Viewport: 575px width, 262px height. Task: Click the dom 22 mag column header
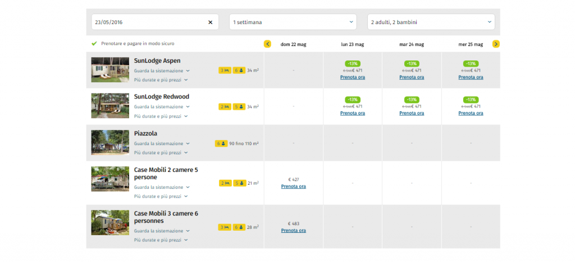pyautogui.click(x=293, y=45)
